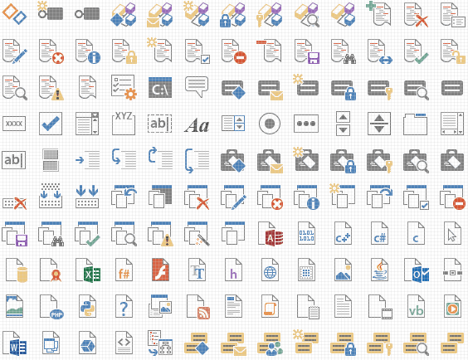Select the Java coffee cup file icon
The height and width of the screenshot is (360, 468).
tap(379, 270)
